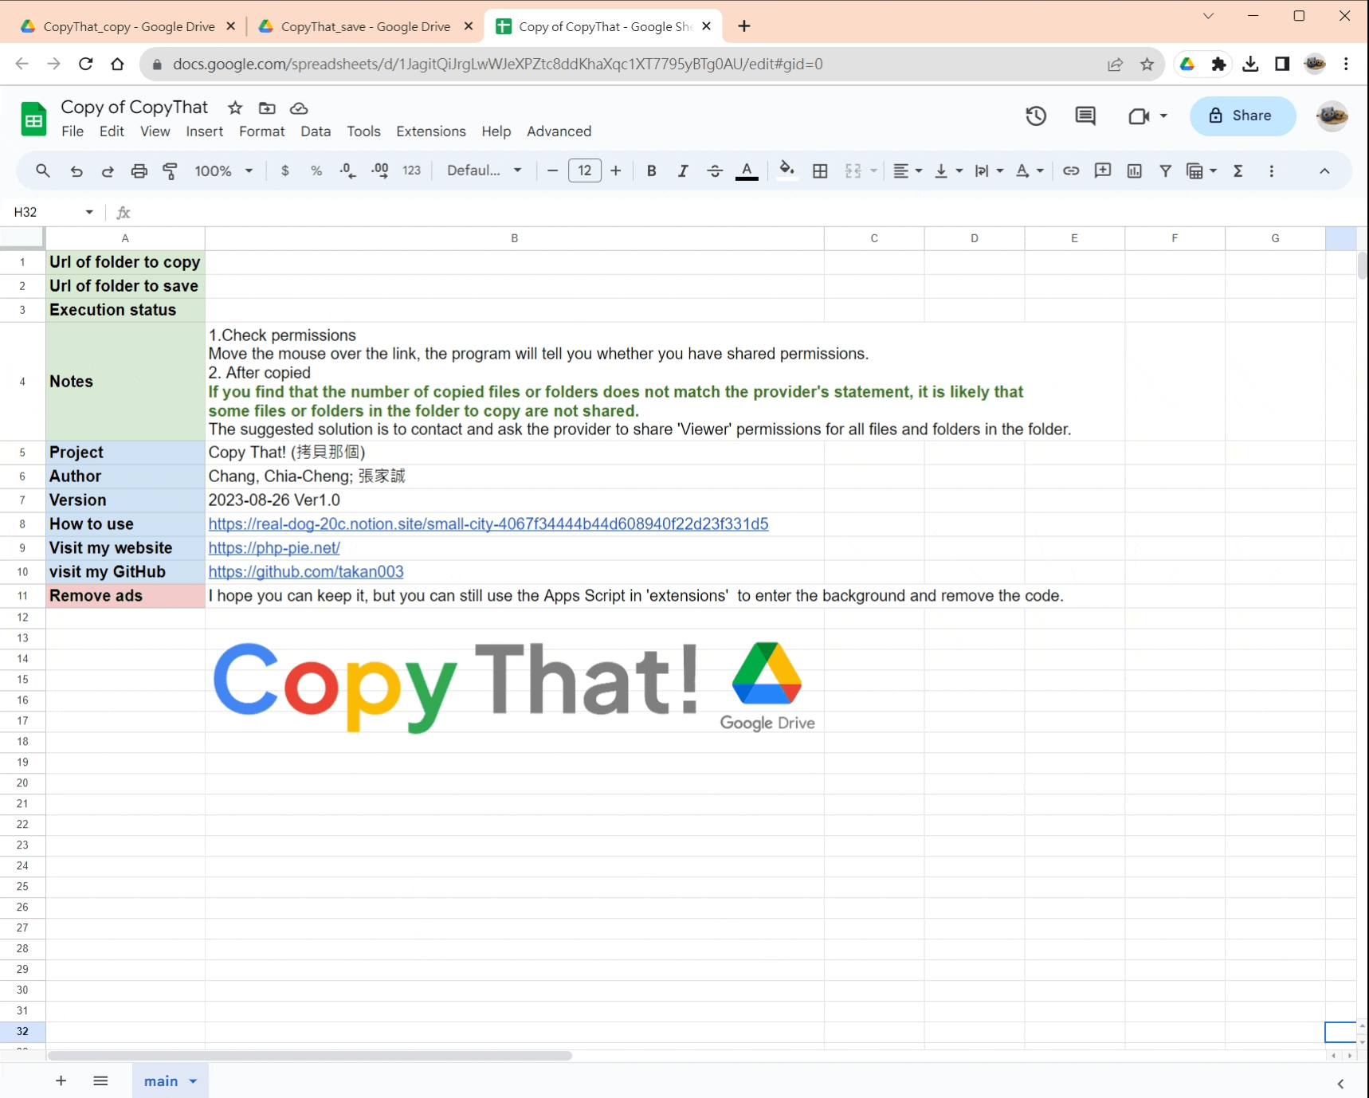Show the all sheets list
Image resolution: width=1369 pixels, height=1098 pixels.
(x=100, y=1081)
